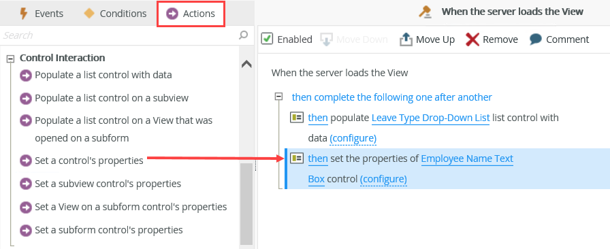
Task: Collapse the Control Interaction tree node
Action: point(11,59)
